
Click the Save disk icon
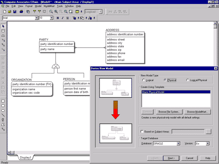click(14, 12)
